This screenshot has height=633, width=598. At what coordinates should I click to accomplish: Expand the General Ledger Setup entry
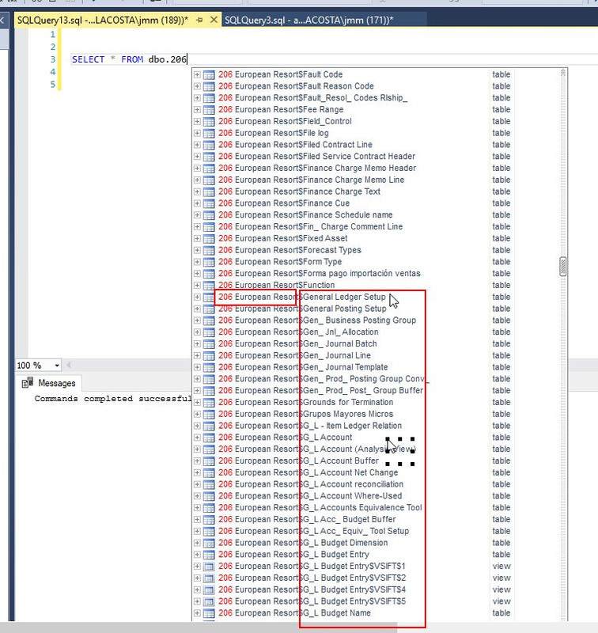(197, 297)
